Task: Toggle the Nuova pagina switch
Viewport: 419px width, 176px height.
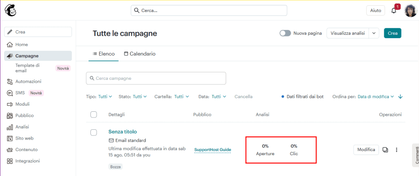Action: pos(285,34)
